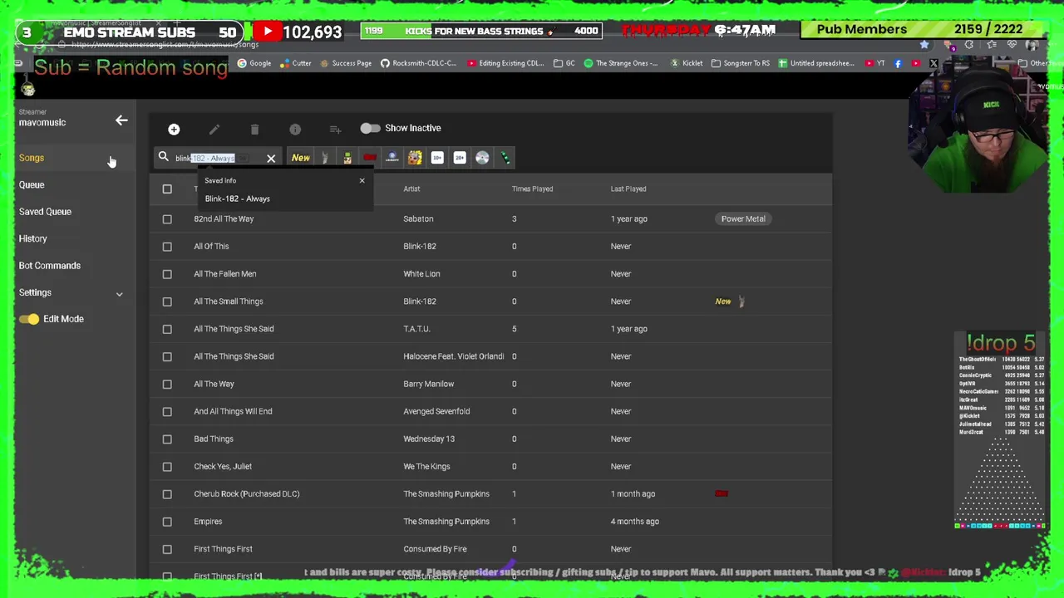Viewport: 1064px width, 598px height.
Task: Check the box for And All Things Will End
Action: pos(167,411)
